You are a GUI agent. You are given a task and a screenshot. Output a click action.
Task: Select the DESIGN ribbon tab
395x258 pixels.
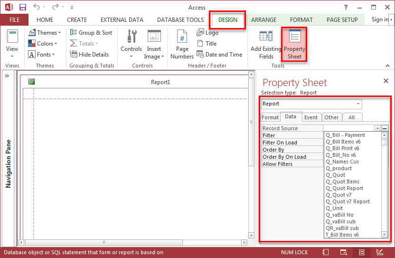[x=228, y=19]
